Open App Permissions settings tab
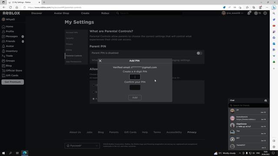Image resolution: width=278 pixels, height=156 pixels. [74, 62]
